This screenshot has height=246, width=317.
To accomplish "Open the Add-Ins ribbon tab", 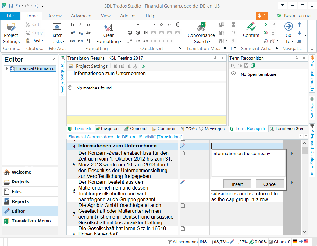I will pos(128,16).
